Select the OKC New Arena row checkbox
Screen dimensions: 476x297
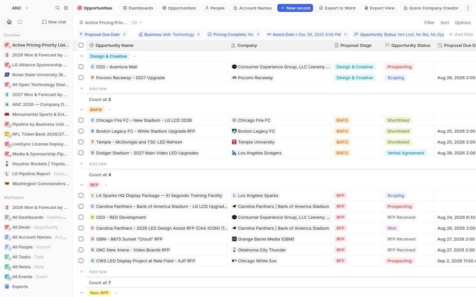[x=81, y=250]
